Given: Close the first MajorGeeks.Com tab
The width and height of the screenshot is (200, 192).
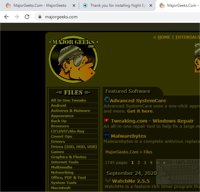Looking at the screenshot, I should point(74,5).
